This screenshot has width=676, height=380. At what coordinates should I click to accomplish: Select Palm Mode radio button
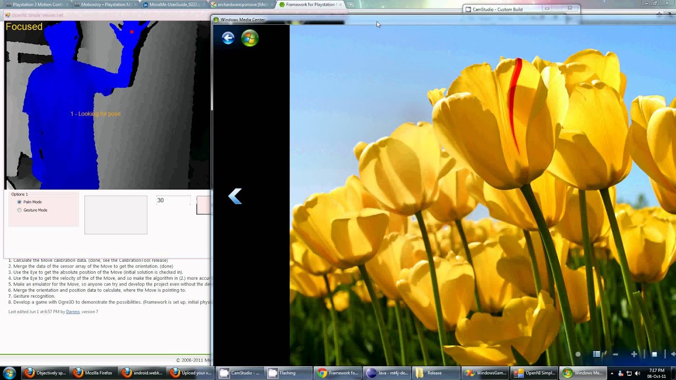tap(20, 202)
